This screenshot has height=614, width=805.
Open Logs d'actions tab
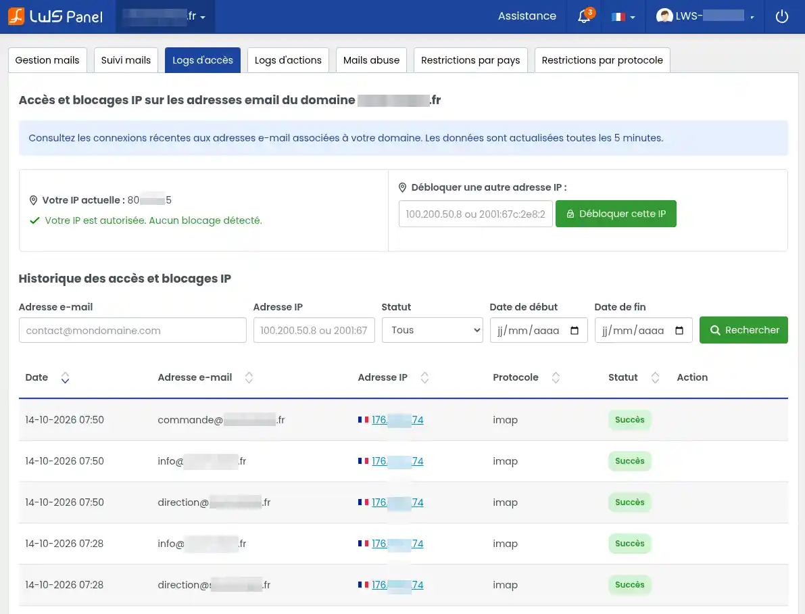pos(288,60)
